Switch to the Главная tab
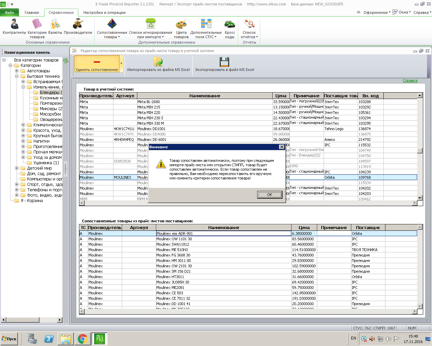 coord(32,13)
